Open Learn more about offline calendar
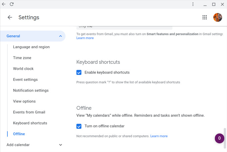 [159, 136]
